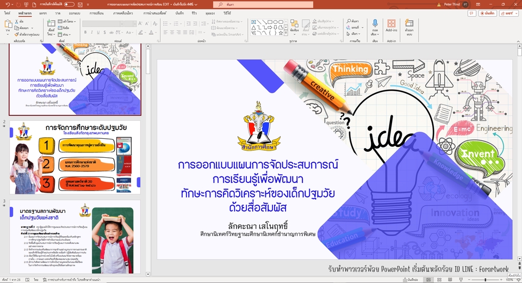Open the Section dropdown

coord(64,34)
